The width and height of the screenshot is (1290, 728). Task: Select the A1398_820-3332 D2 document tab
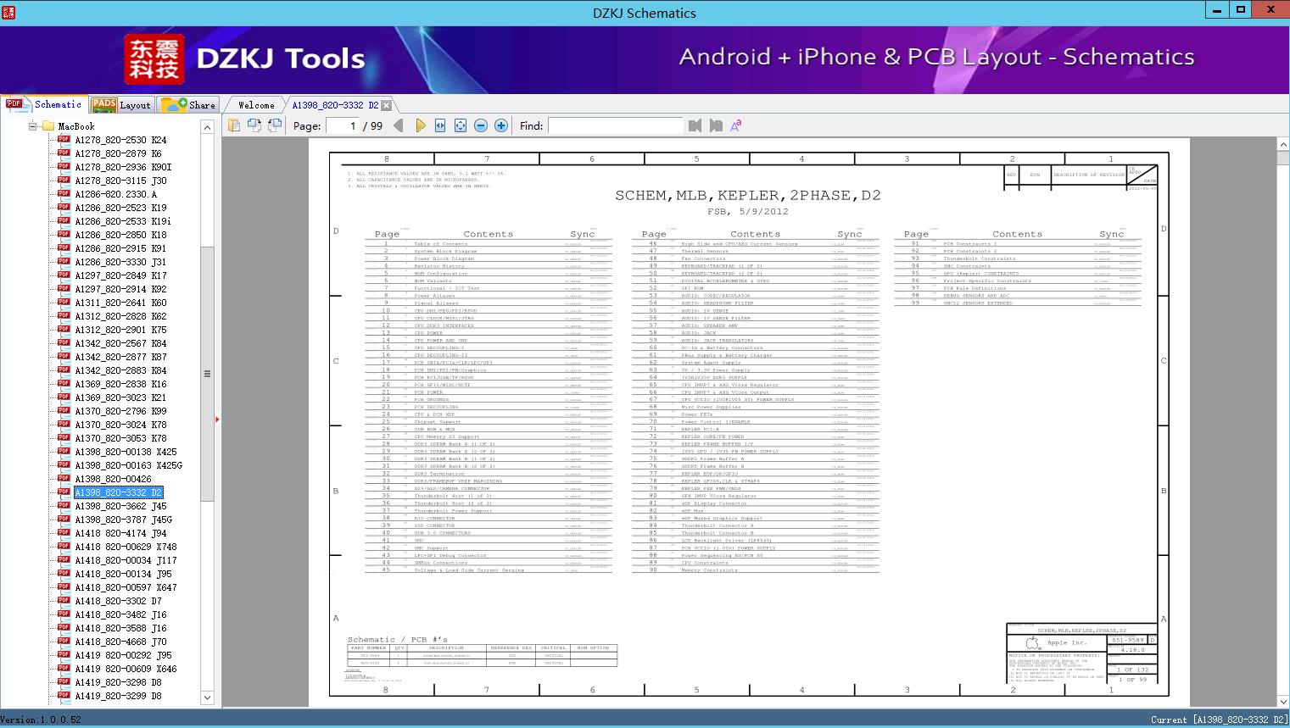335,105
